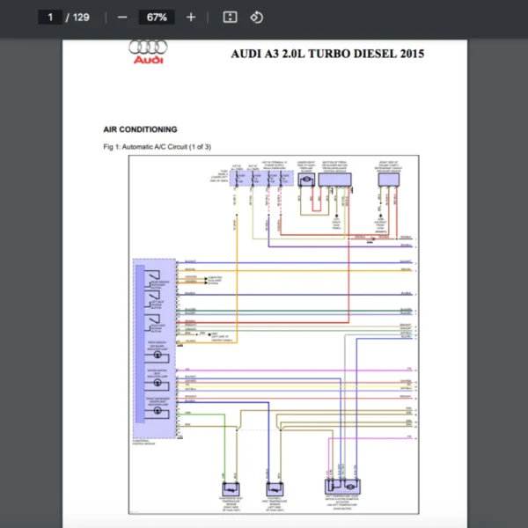The height and width of the screenshot is (528, 528).
Task: Zoom in with the plus button
Action: pos(191,18)
